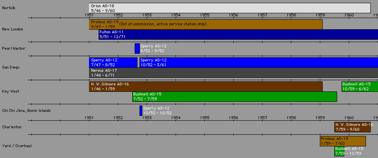Click the 1957 label on lower axis

coord(262,118)
